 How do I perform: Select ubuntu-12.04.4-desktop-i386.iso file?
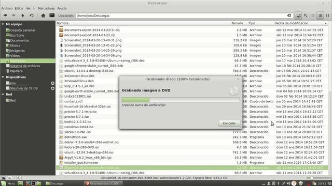coord(89,71)
